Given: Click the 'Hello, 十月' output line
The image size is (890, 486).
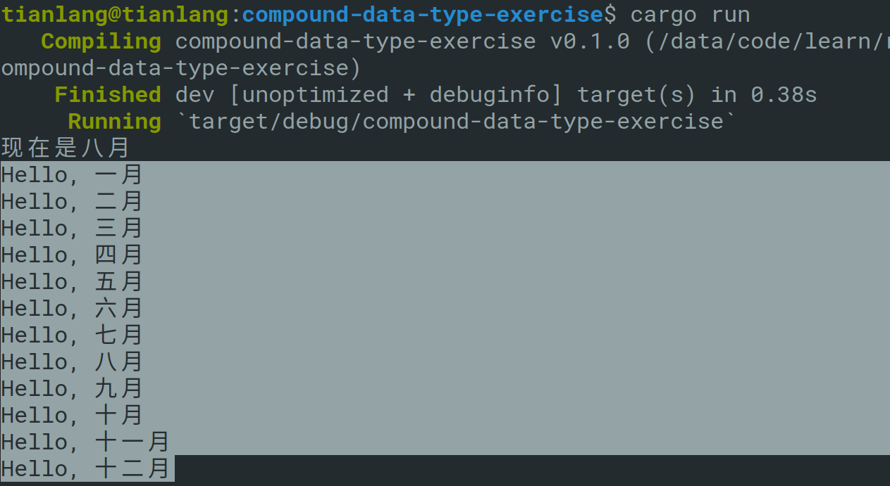Looking at the screenshot, I should point(72,415).
